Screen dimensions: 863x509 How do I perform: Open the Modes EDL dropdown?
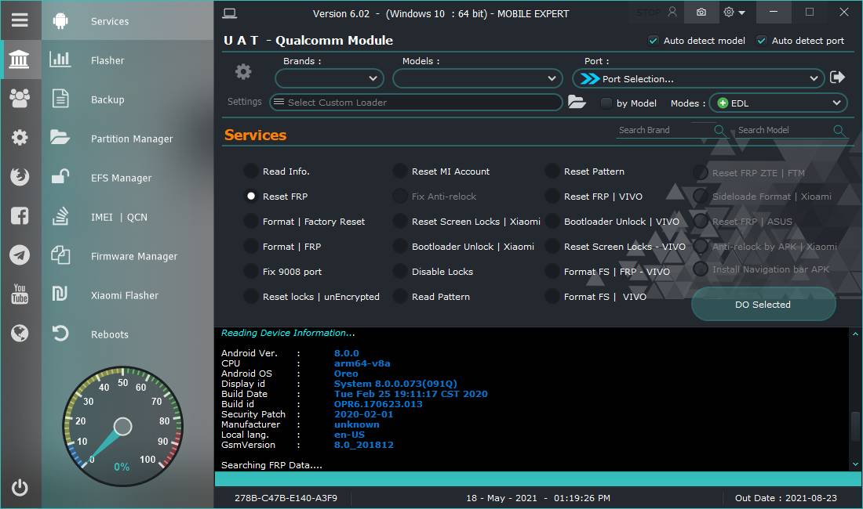tap(778, 103)
